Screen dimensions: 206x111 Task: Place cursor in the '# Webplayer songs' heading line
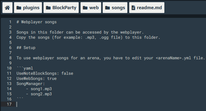36,22
